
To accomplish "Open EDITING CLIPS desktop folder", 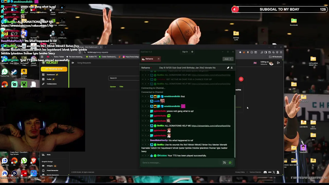I will click(x=236, y=35).
